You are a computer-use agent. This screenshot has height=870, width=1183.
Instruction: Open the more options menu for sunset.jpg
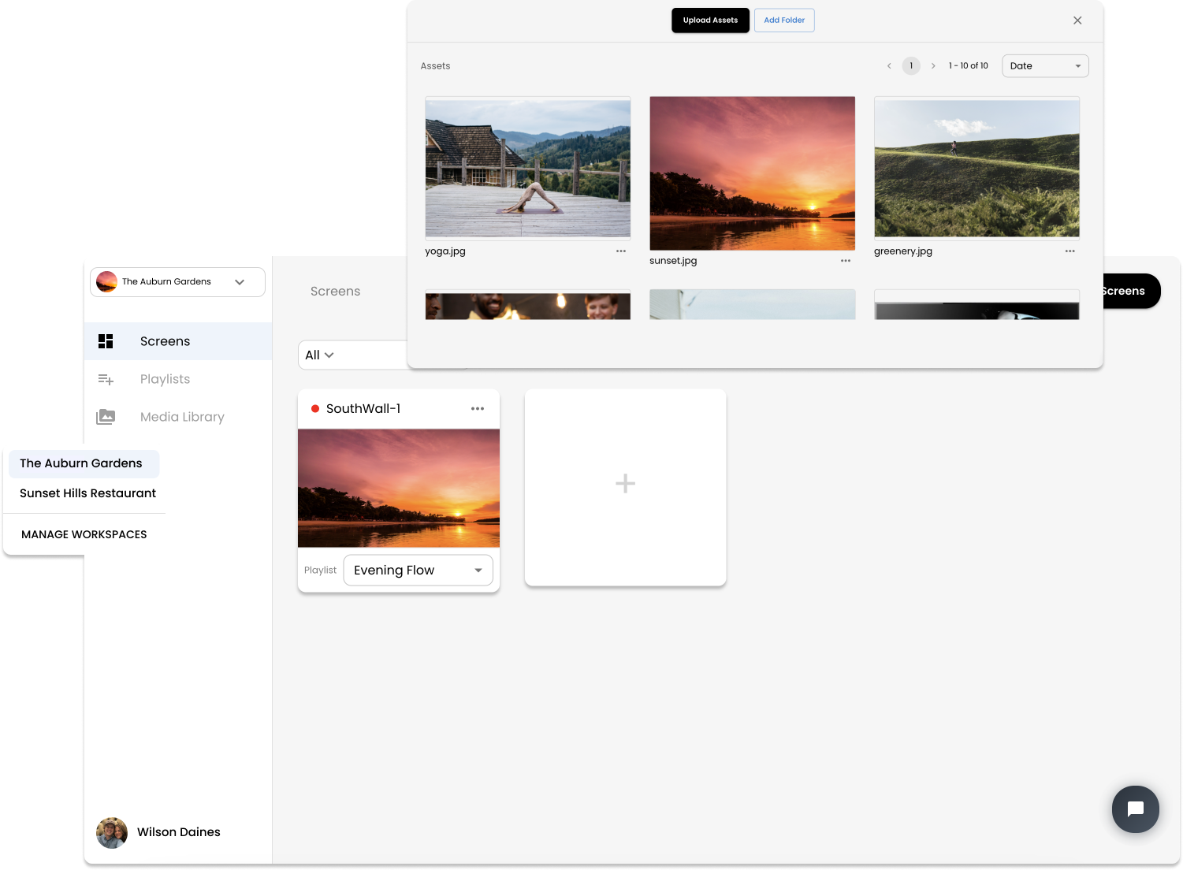click(846, 261)
